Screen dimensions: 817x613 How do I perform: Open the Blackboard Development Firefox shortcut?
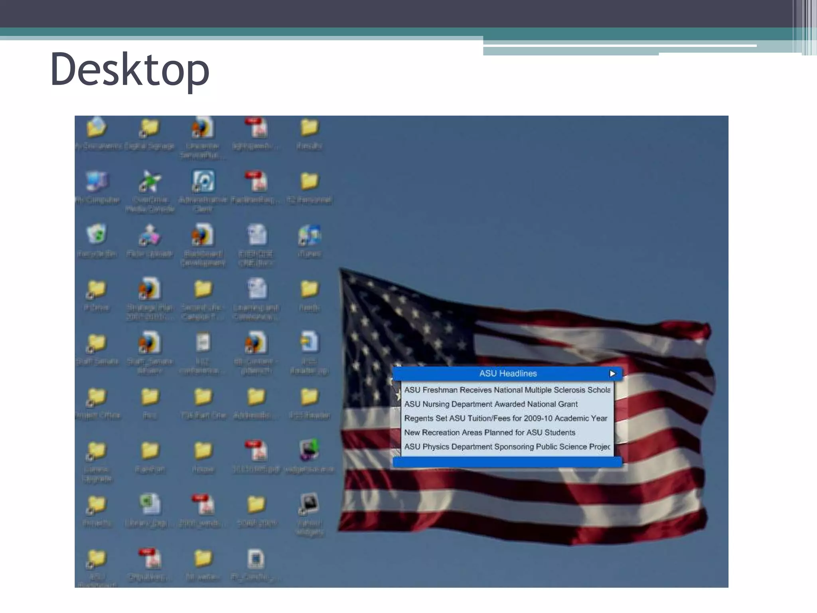[x=203, y=235]
